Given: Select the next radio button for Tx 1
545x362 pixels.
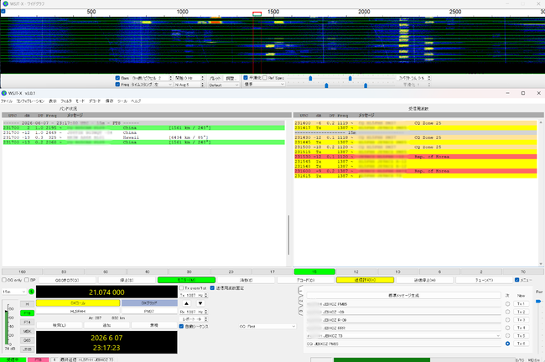Looking at the screenshot, I should [507, 303].
